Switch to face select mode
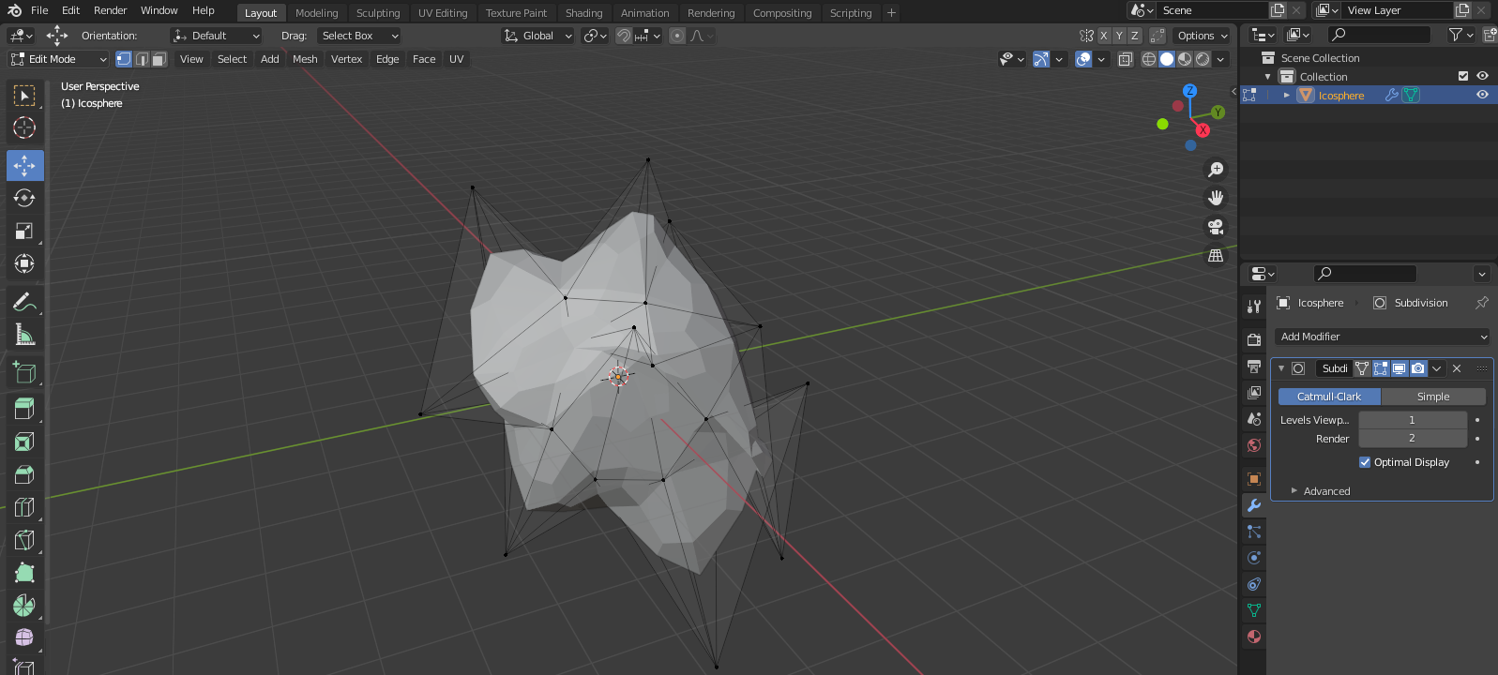This screenshot has height=675, width=1498. (159, 59)
